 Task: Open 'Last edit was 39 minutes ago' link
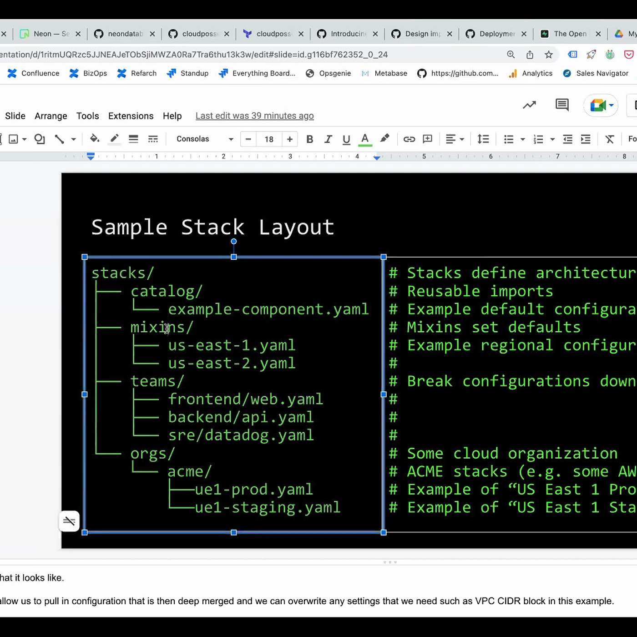(254, 116)
